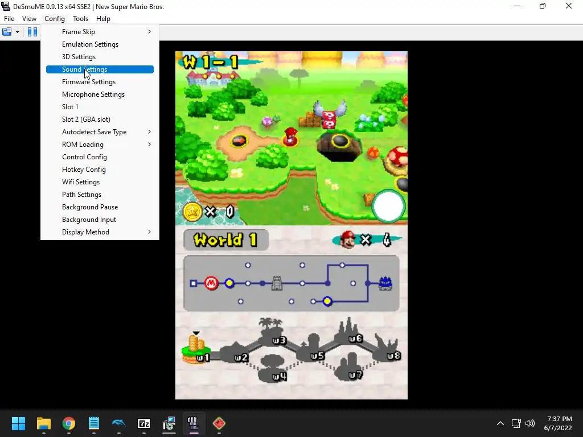Open the File menu
This screenshot has width=583, height=437.
(9, 19)
